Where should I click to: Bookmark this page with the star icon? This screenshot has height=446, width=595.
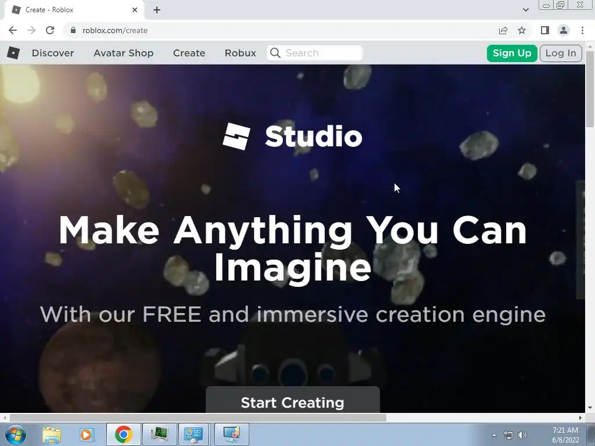[x=522, y=30]
